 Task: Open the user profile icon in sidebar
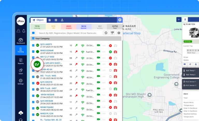18,31
